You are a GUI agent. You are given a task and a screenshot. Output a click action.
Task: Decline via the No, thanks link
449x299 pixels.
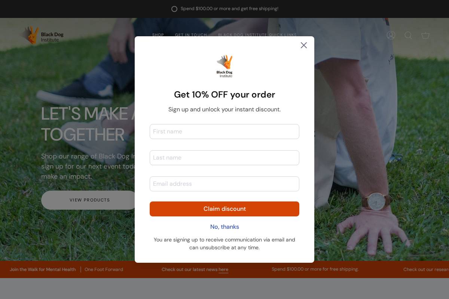[224, 227]
